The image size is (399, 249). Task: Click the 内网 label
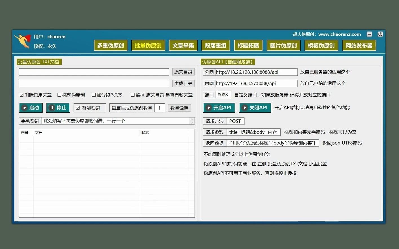[209, 83]
